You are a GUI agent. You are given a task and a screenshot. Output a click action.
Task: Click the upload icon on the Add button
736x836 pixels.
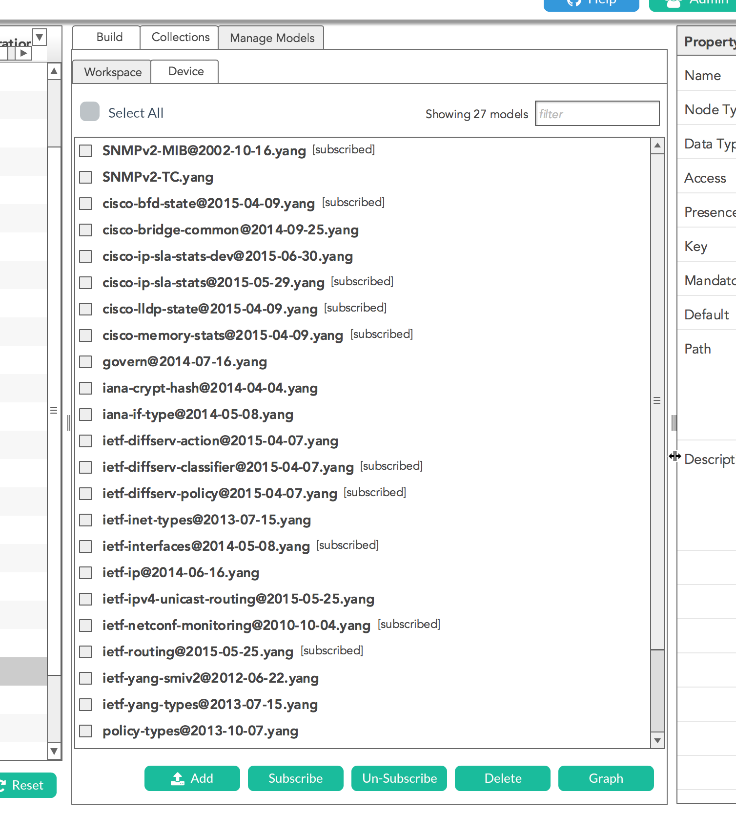click(x=178, y=778)
